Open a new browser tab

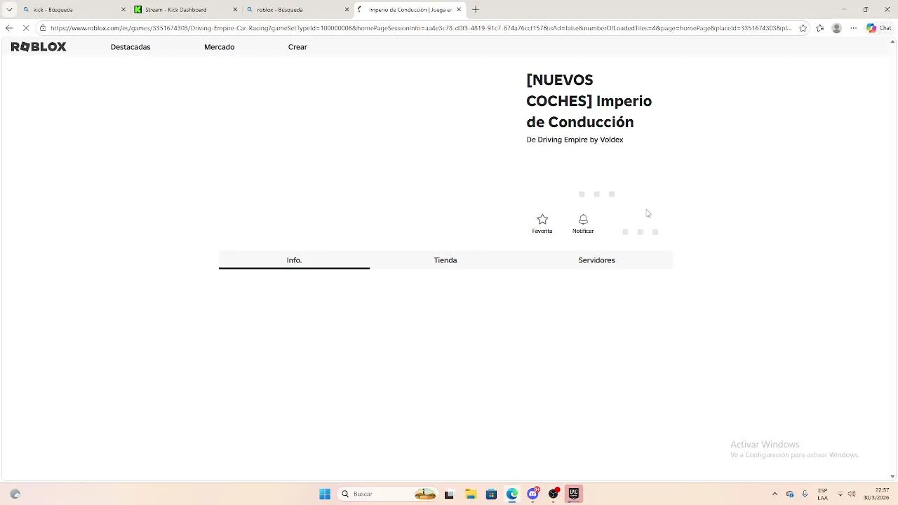476,10
